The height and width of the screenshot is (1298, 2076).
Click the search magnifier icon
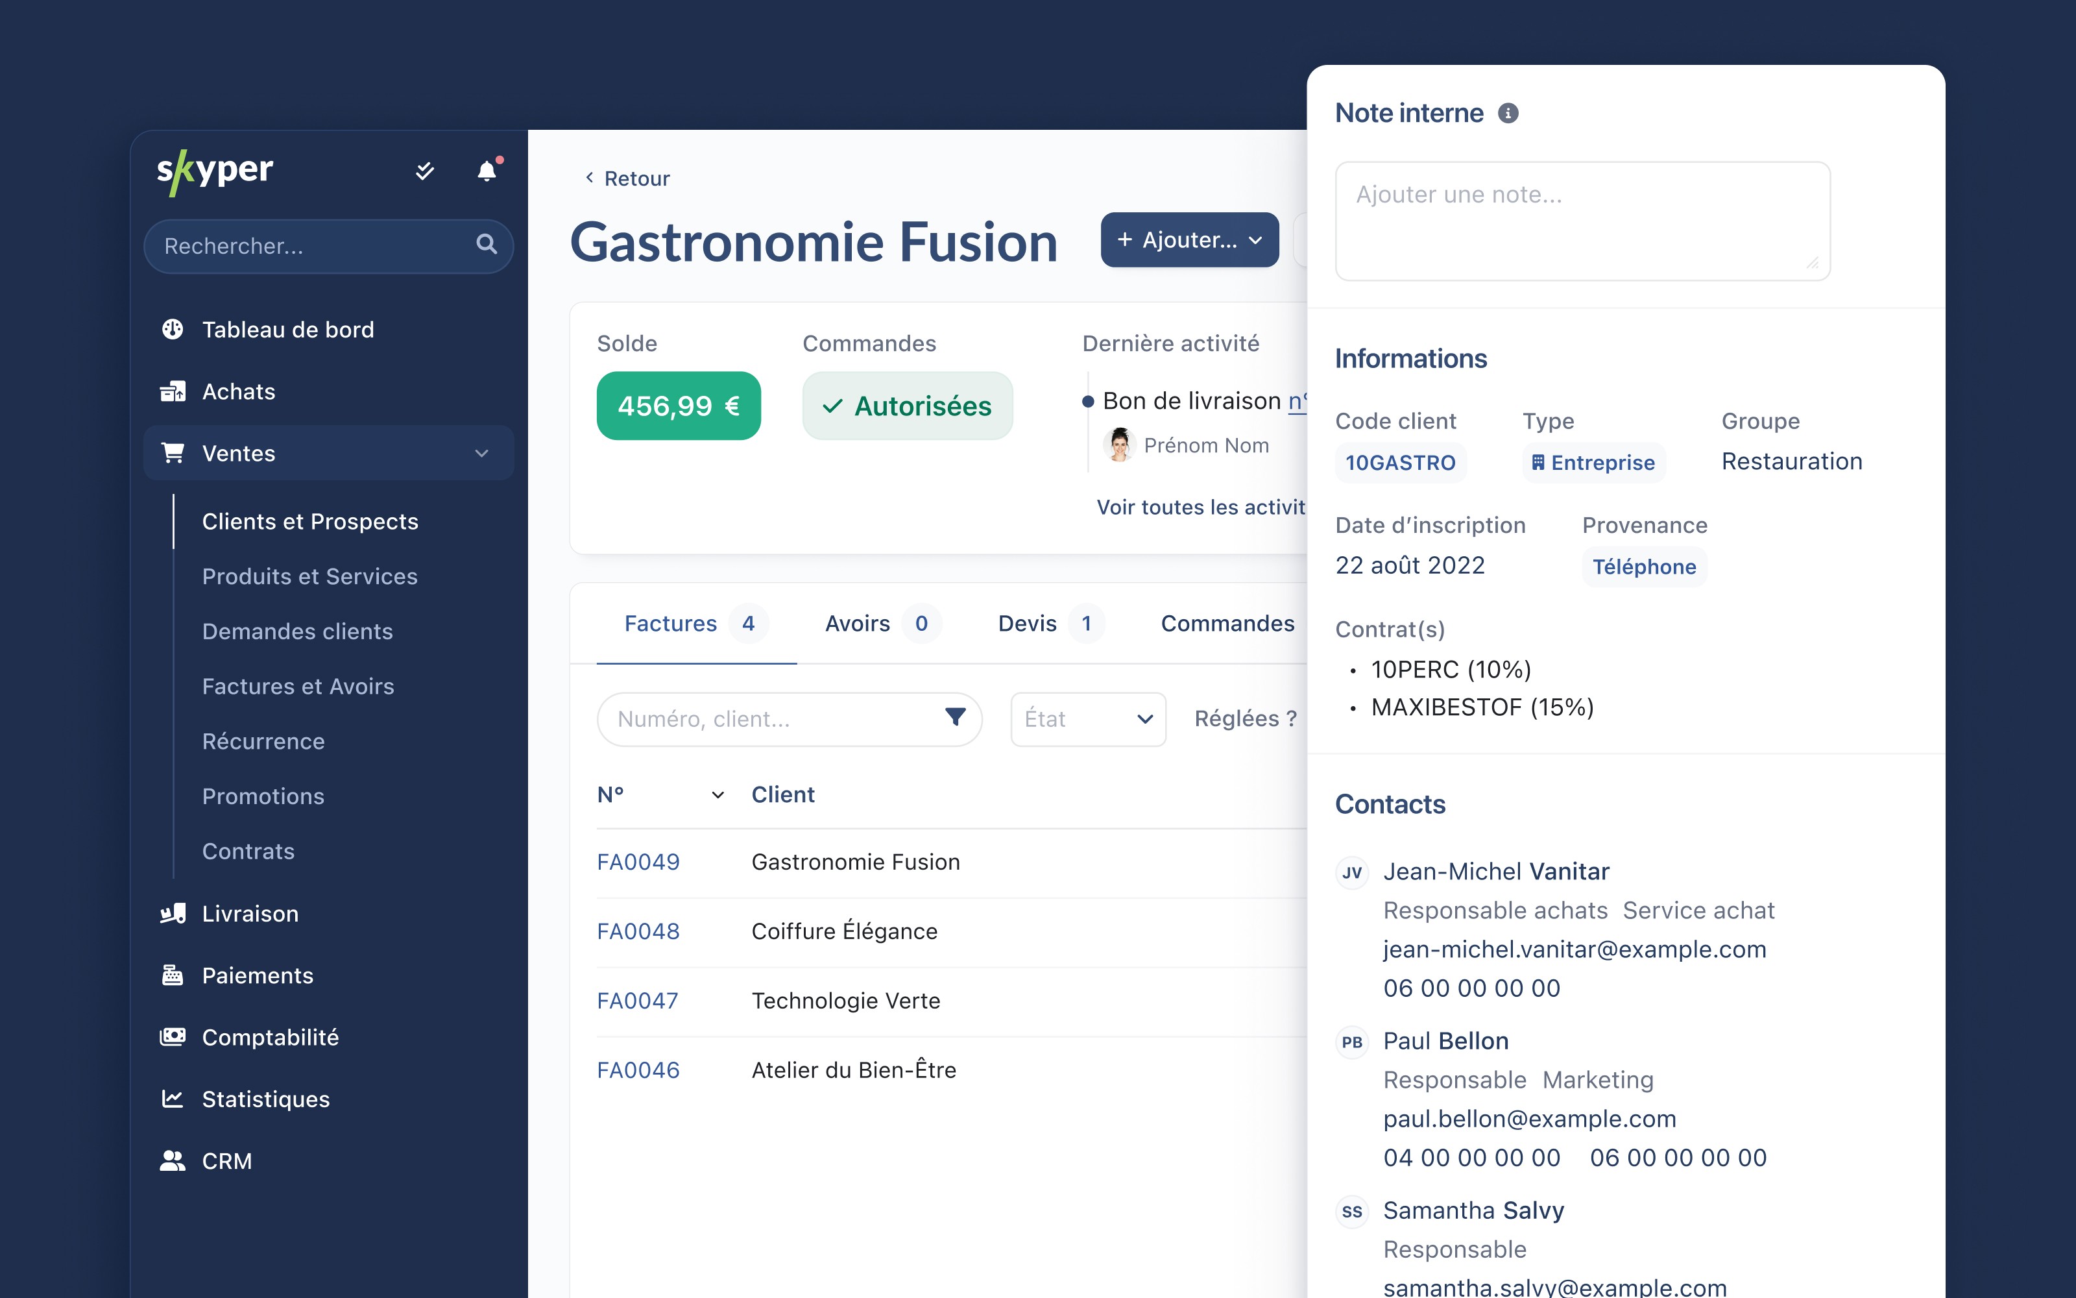(x=487, y=245)
